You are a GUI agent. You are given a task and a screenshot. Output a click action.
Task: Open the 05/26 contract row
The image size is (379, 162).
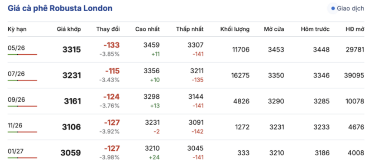click(186, 49)
